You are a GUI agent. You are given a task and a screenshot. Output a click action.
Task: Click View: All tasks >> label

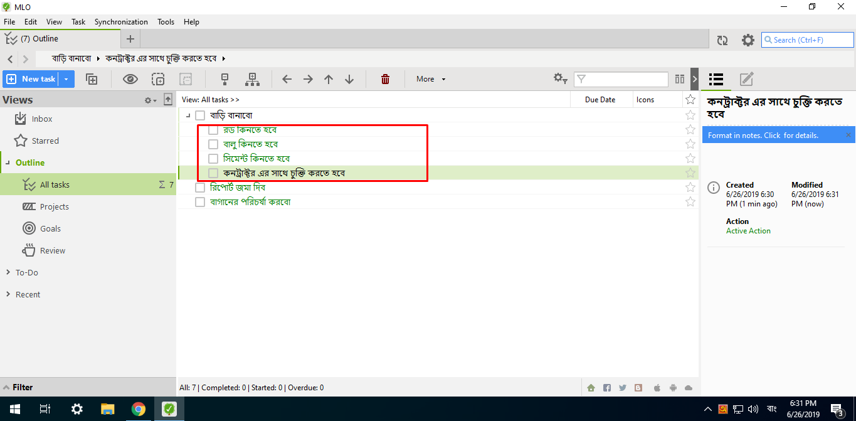211,100
